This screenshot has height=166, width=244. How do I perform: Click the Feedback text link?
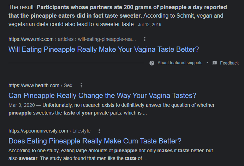click(229, 63)
